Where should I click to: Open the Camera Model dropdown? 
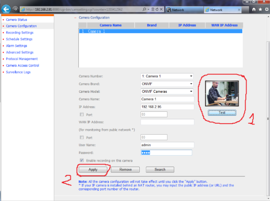(x=167, y=92)
